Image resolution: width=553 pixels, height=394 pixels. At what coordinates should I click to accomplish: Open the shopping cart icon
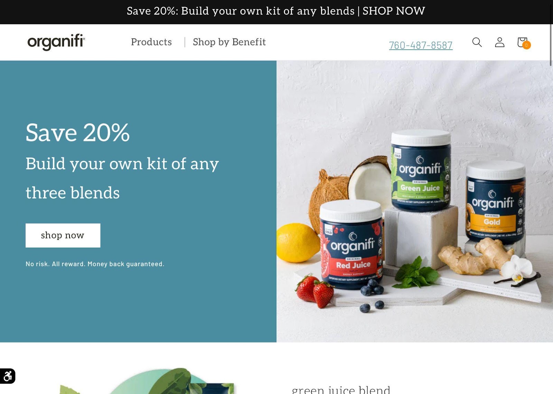(523, 42)
